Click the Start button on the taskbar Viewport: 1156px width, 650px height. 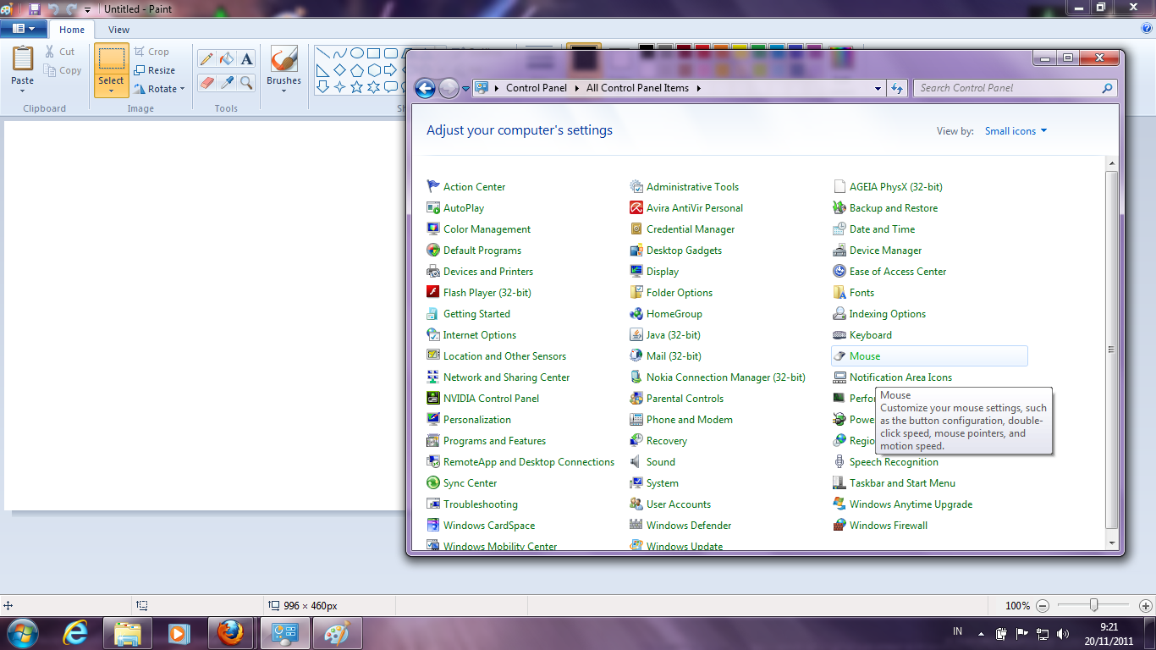[x=22, y=632]
